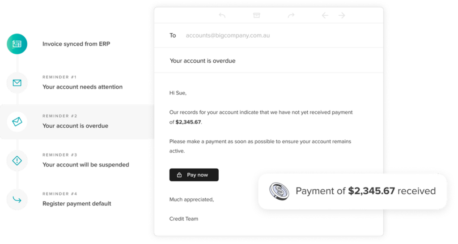Image resolution: width=458 pixels, height=244 pixels.
Task: Click the Reminder #3 warning diamond icon
Action: coord(17,160)
